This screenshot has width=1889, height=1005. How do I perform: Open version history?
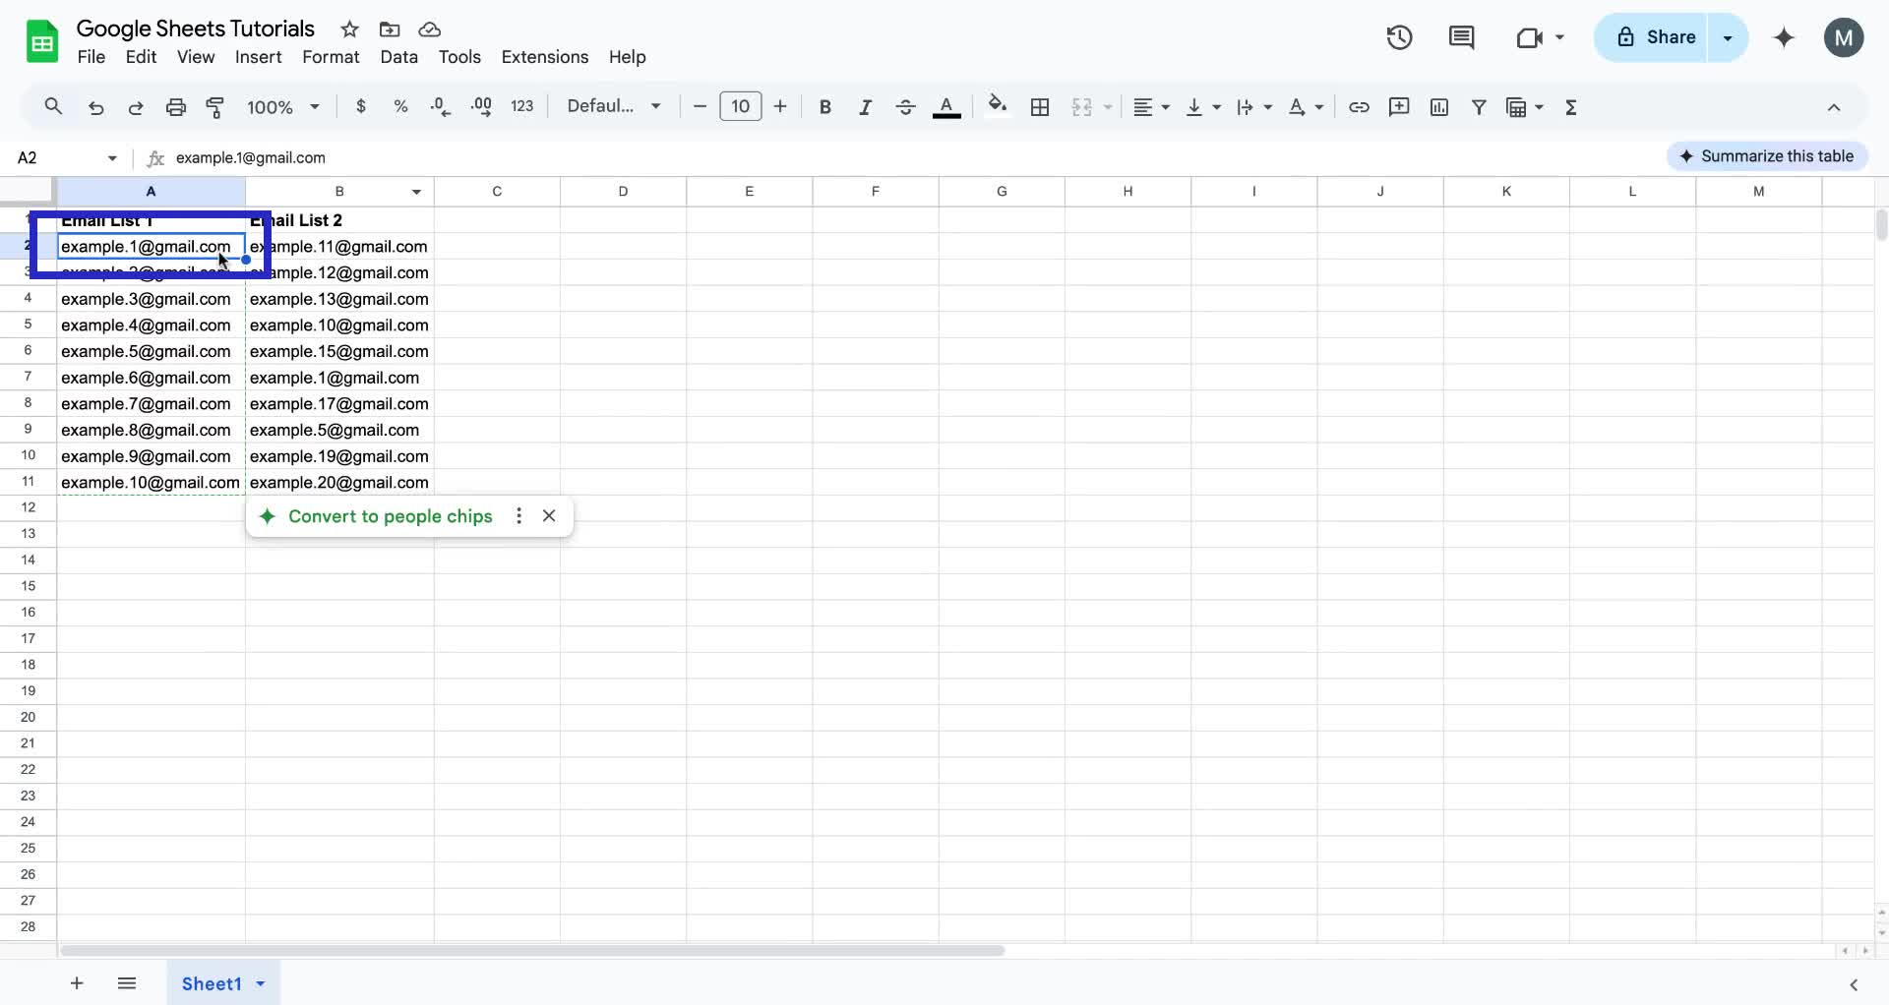coord(1399,37)
